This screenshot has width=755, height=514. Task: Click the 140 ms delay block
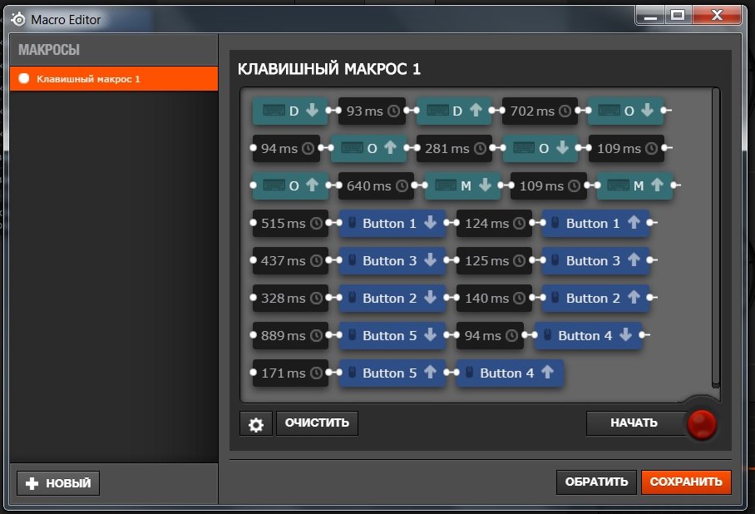click(494, 299)
